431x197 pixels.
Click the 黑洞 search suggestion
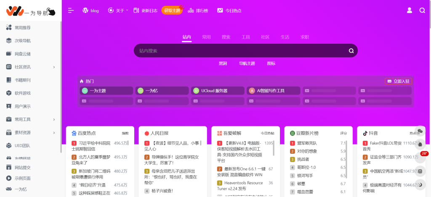click(x=223, y=63)
